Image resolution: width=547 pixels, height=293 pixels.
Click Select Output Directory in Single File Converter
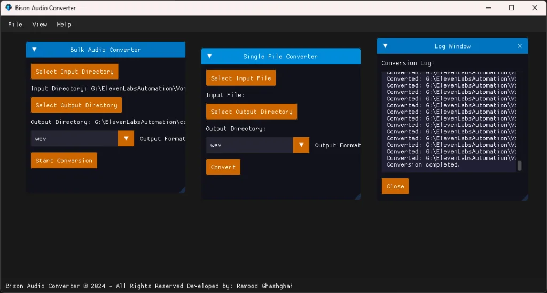coord(252,112)
